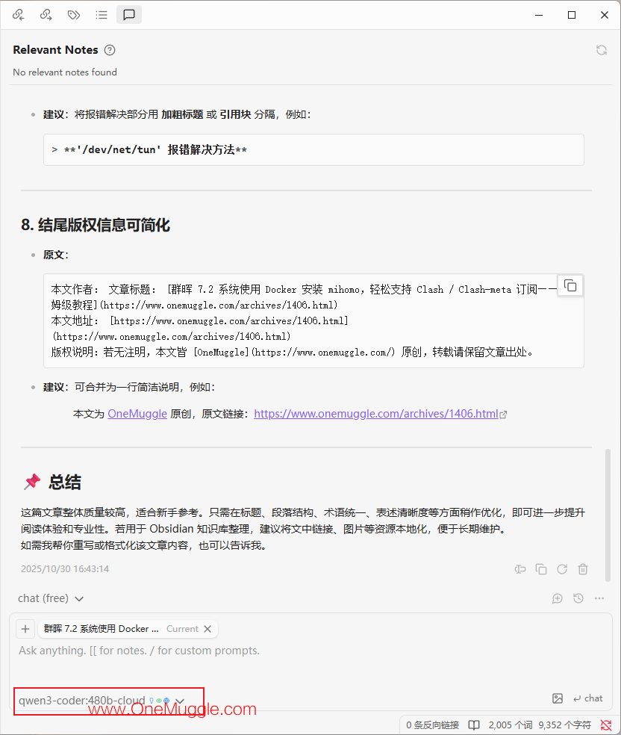Open the OneMuggle link
This screenshot has width=621, height=735.
tap(137, 414)
